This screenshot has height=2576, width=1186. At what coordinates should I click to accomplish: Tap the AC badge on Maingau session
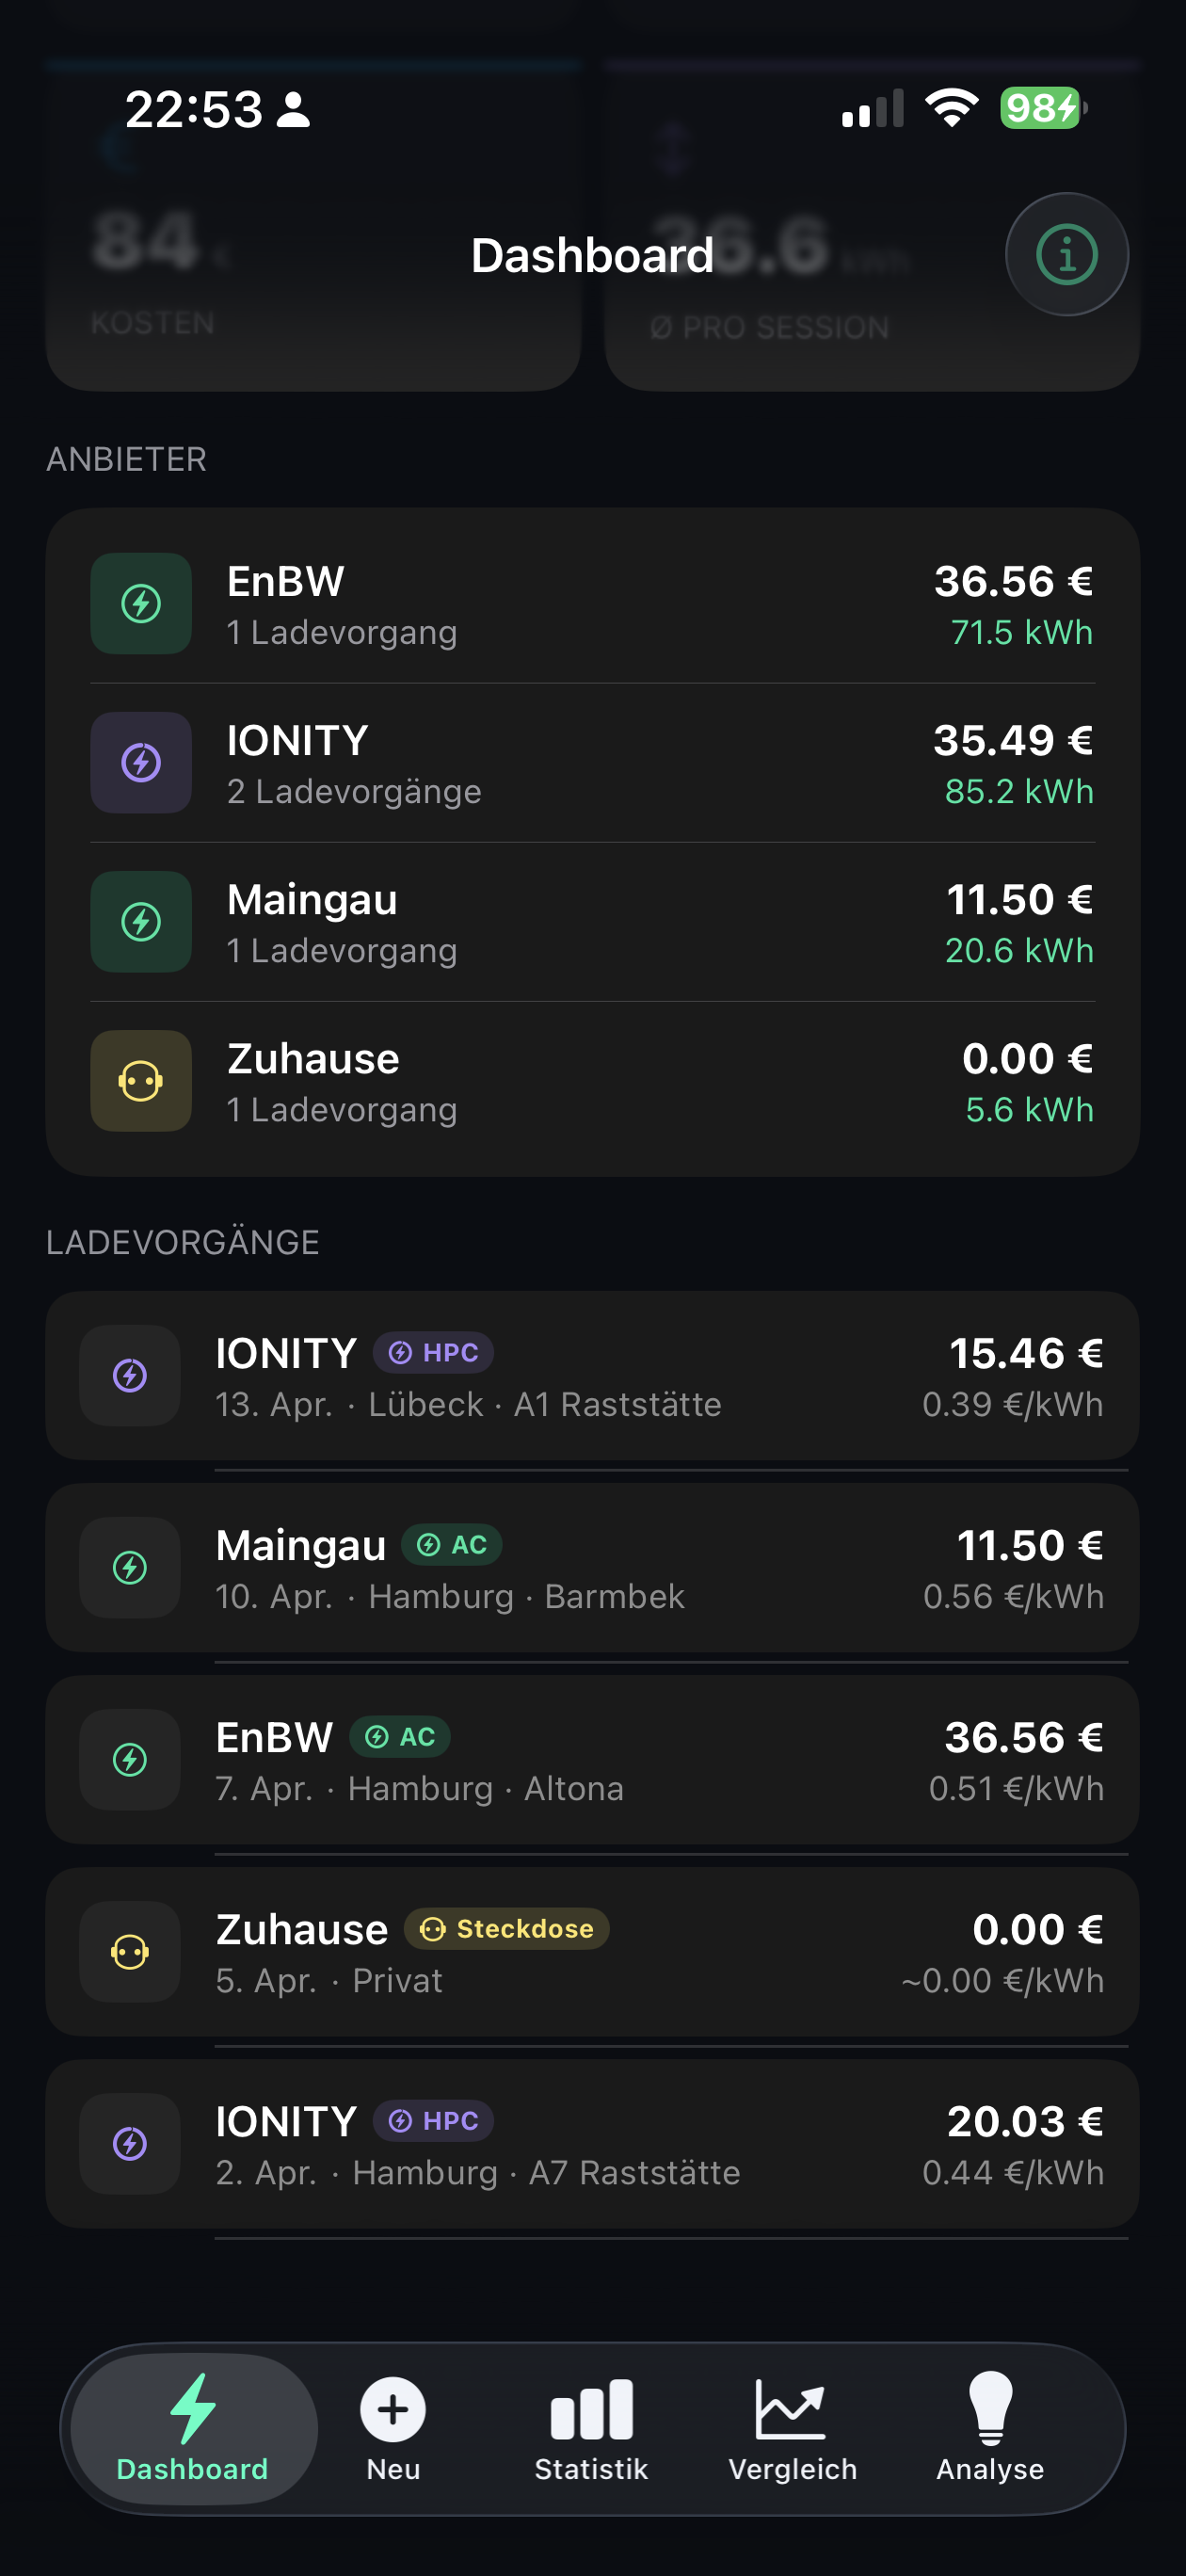tap(452, 1545)
